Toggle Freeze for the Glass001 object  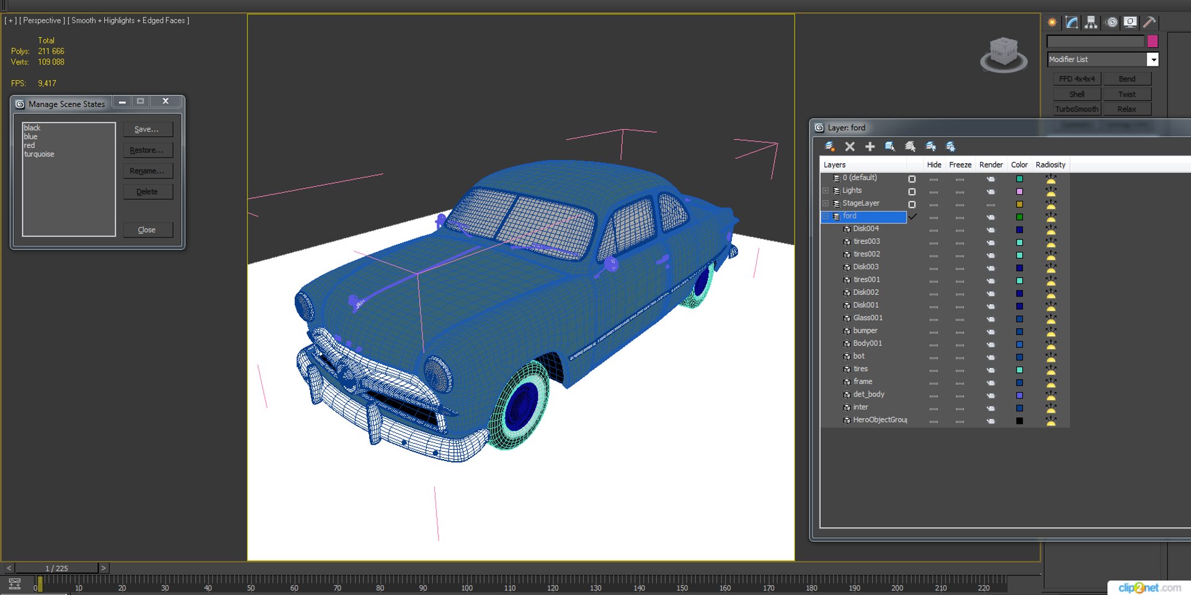pos(960,319)
